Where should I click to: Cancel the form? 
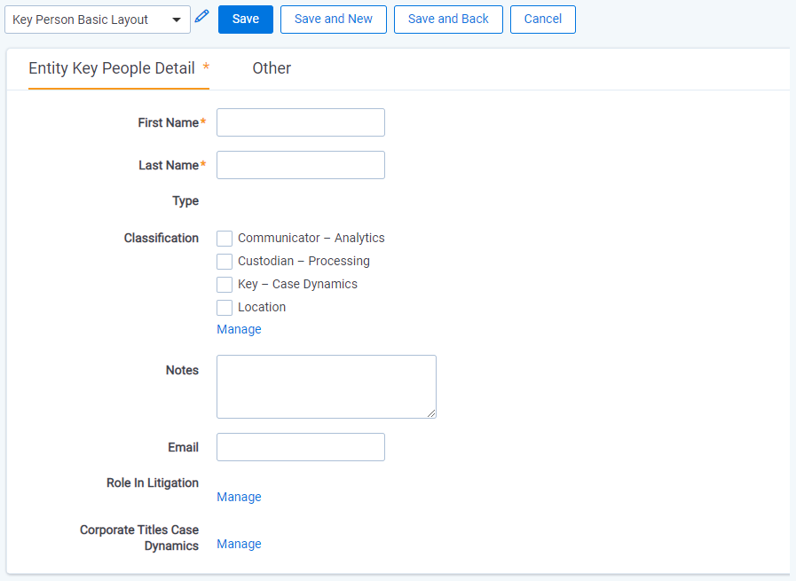(x=543, y=20)
